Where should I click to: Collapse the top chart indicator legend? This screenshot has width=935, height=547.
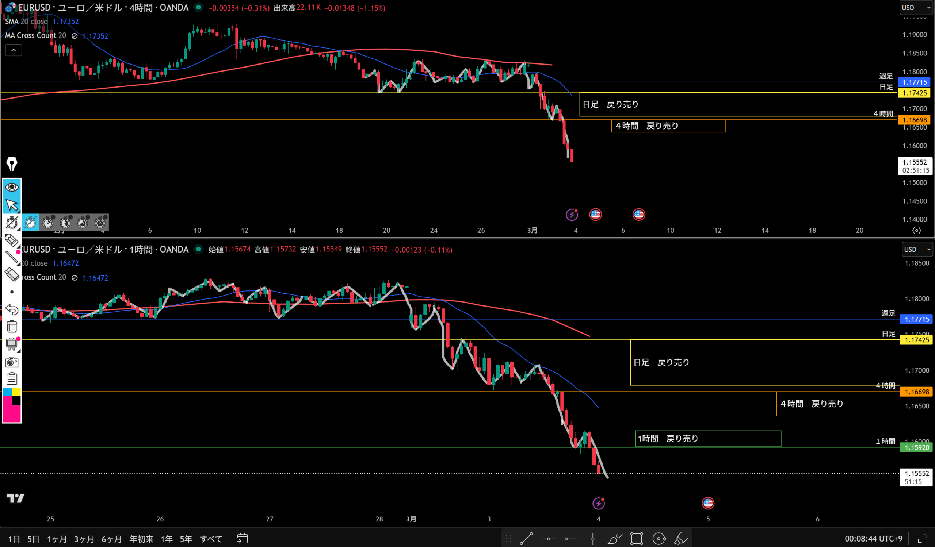pos(14,50)
